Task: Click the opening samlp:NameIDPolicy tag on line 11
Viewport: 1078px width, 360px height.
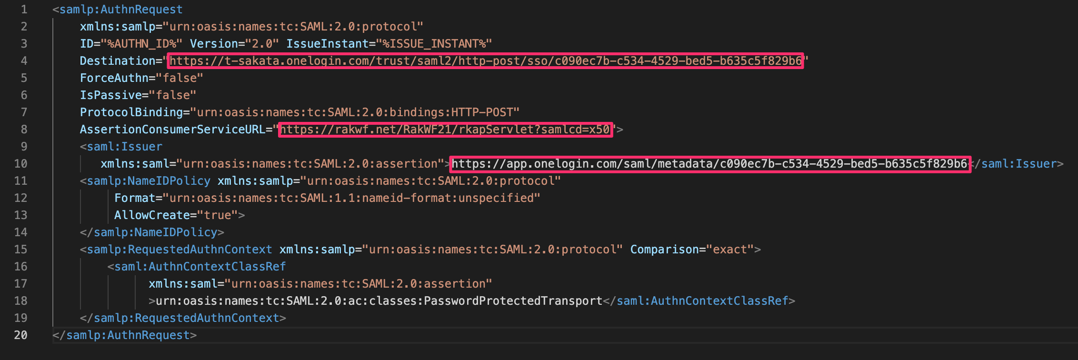Action: [145, 181]
